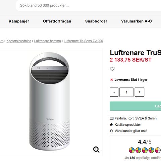Open the TruSens air purifier product image

[x=49, y=101]
